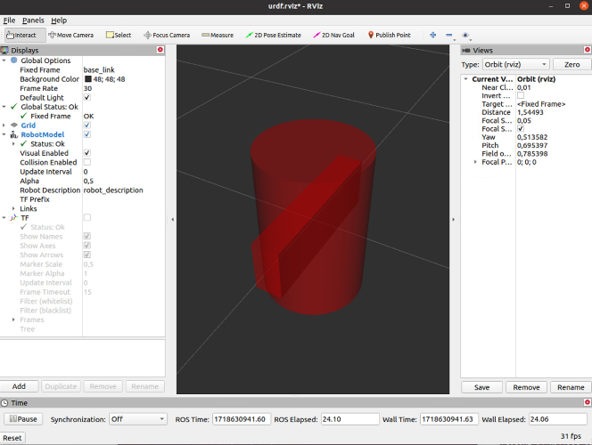Viewport: 592px width, 445px height.
Task: Open the Panels menu
Action: pyautogui.click(x=33, y=20)
